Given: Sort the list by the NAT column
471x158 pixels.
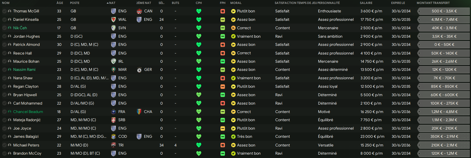Looking at the screenshot, I should click(112, 3).
